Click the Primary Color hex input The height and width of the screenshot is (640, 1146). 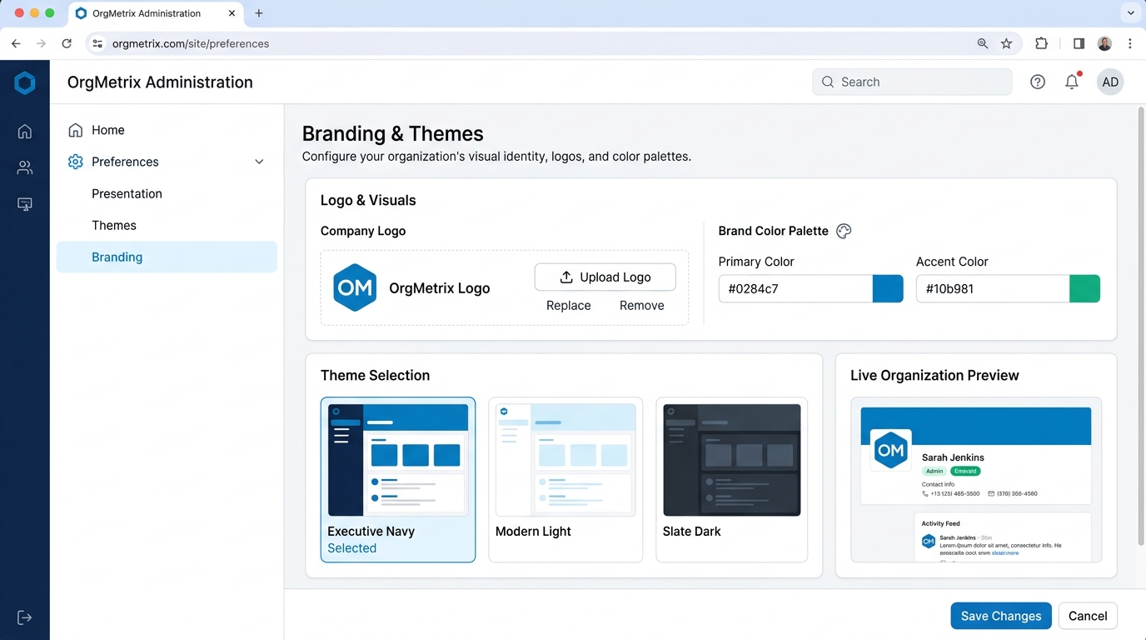point(795,288)
